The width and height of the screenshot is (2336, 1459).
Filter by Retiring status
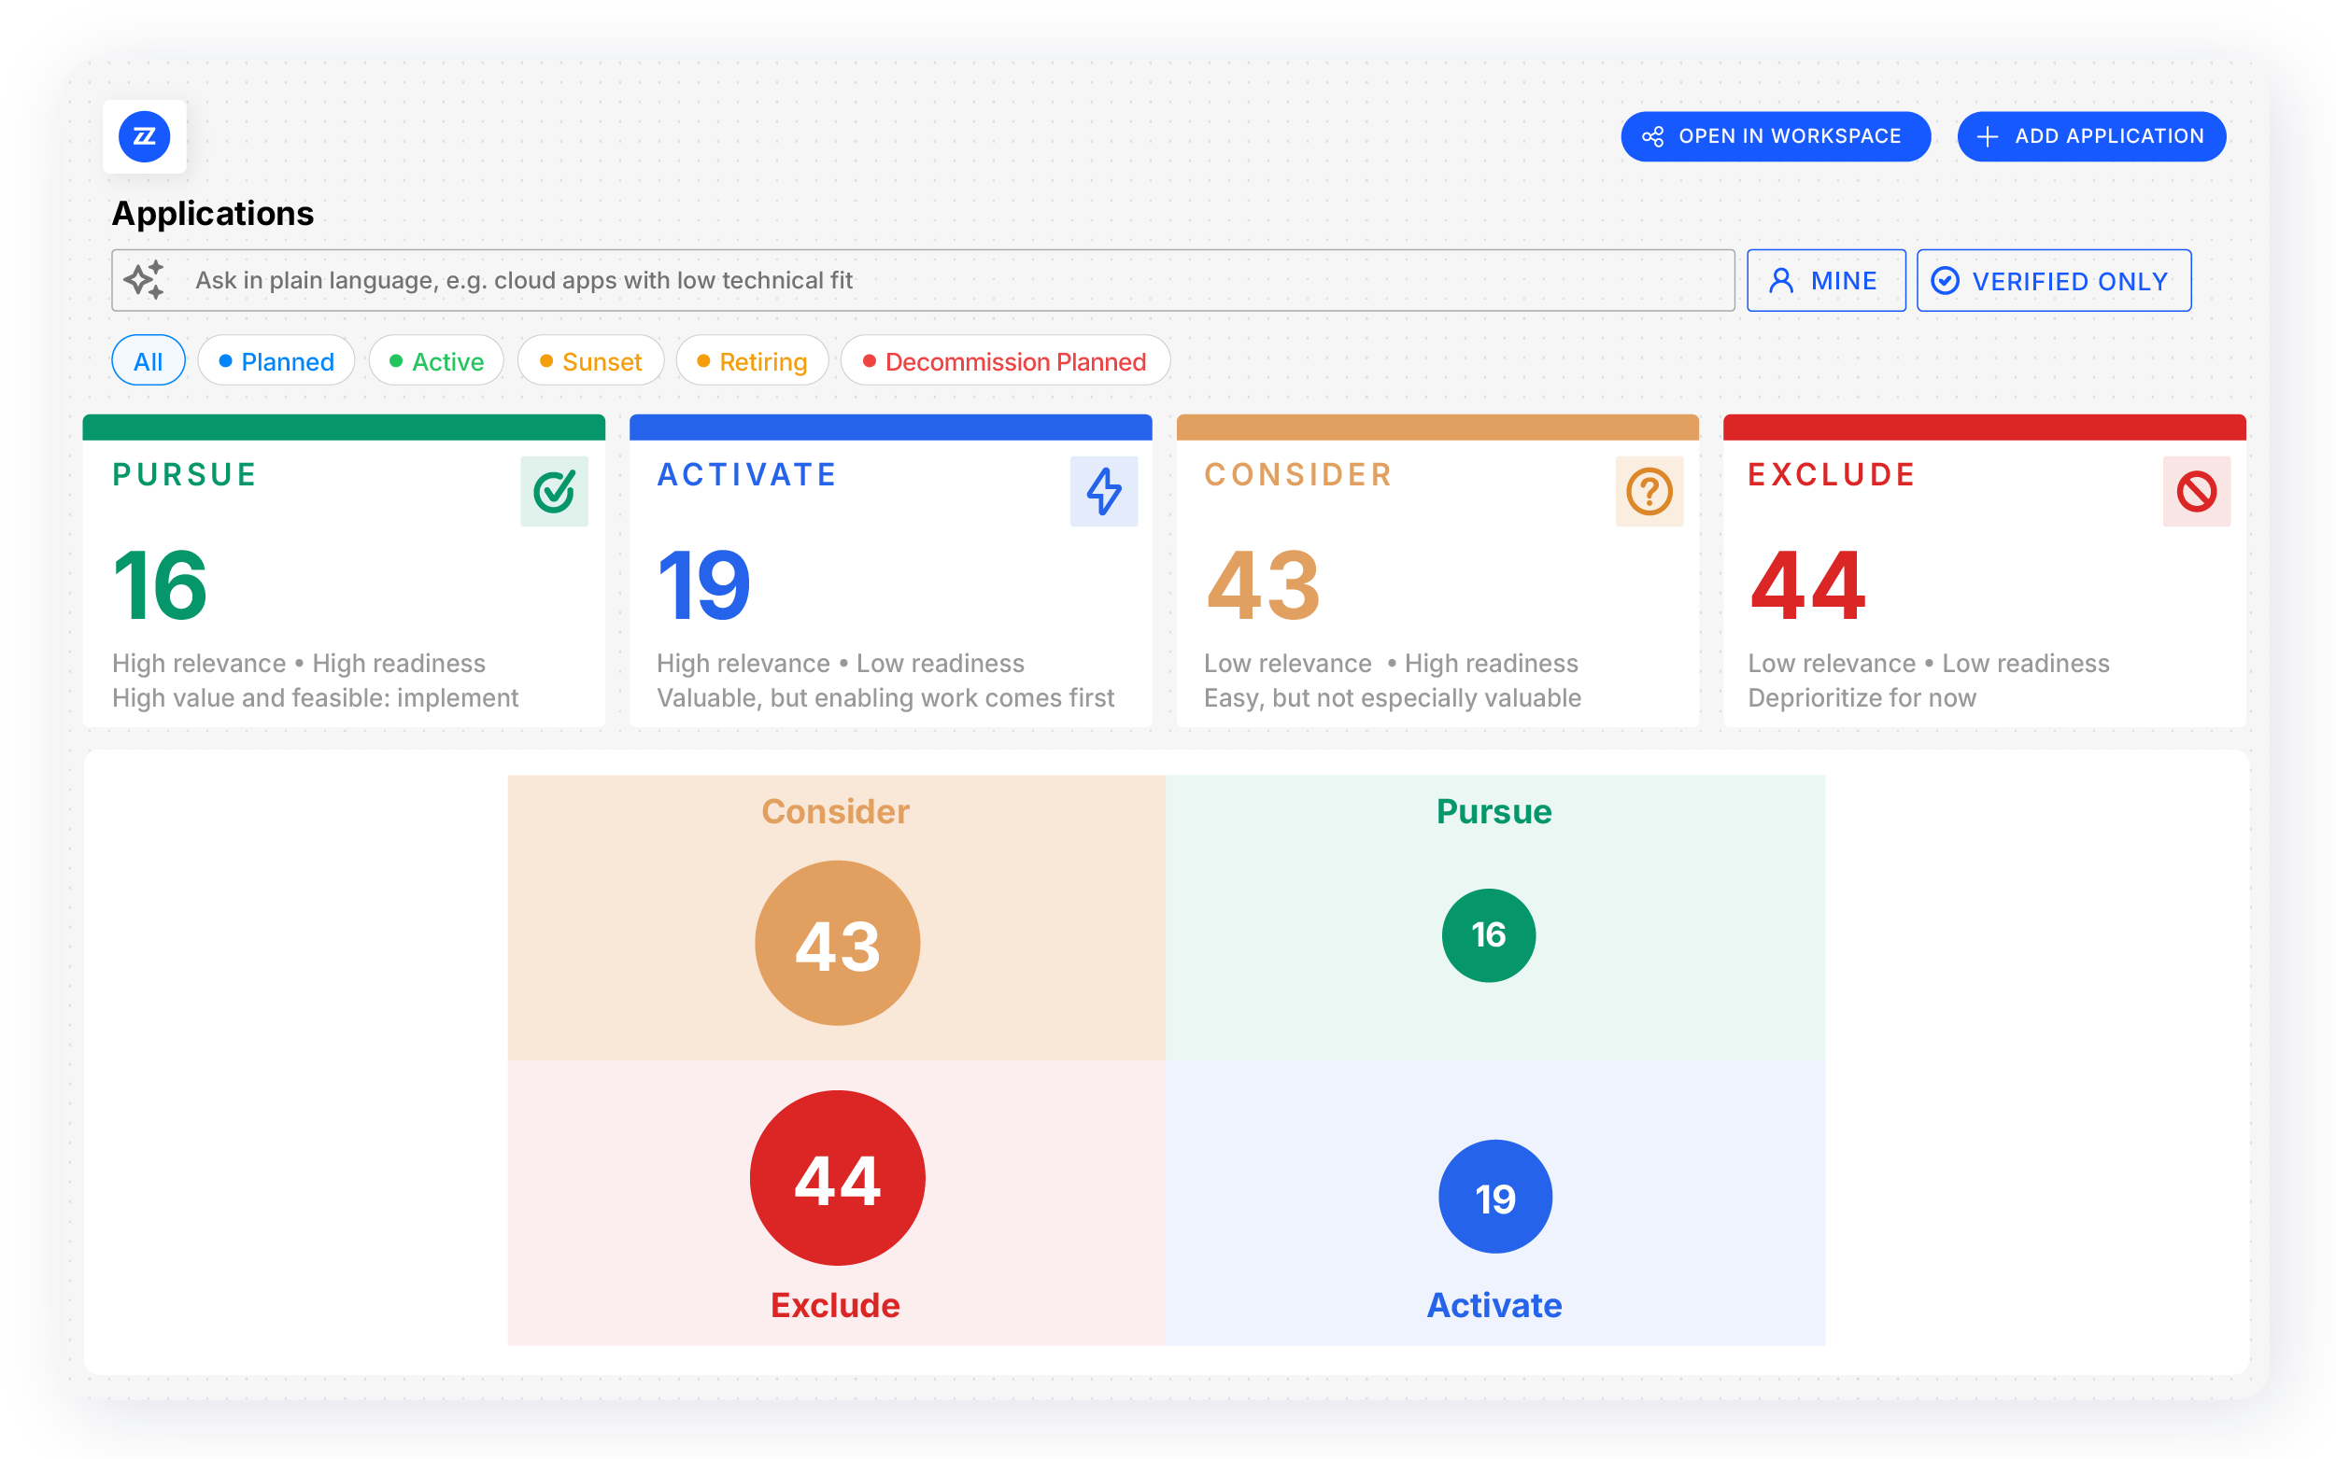(752, 361)
